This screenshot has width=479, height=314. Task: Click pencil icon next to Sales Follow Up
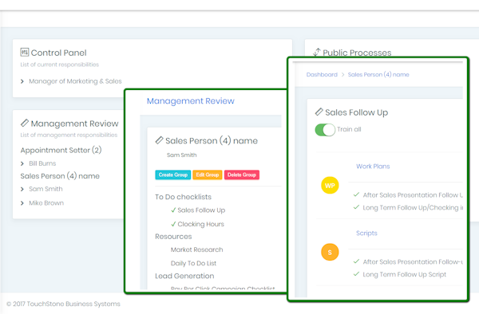pos(319,112)
